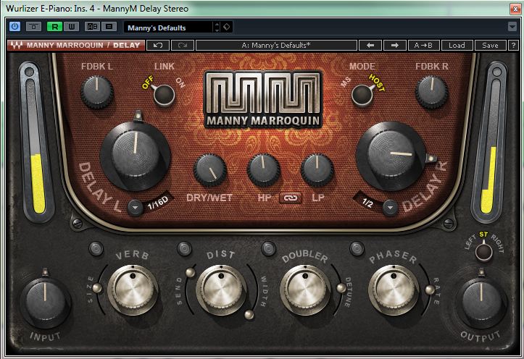Viewport: 524px width, 359px height.
Task: Open the Manny's Defaults host preset field
Action: click(168, 28)
